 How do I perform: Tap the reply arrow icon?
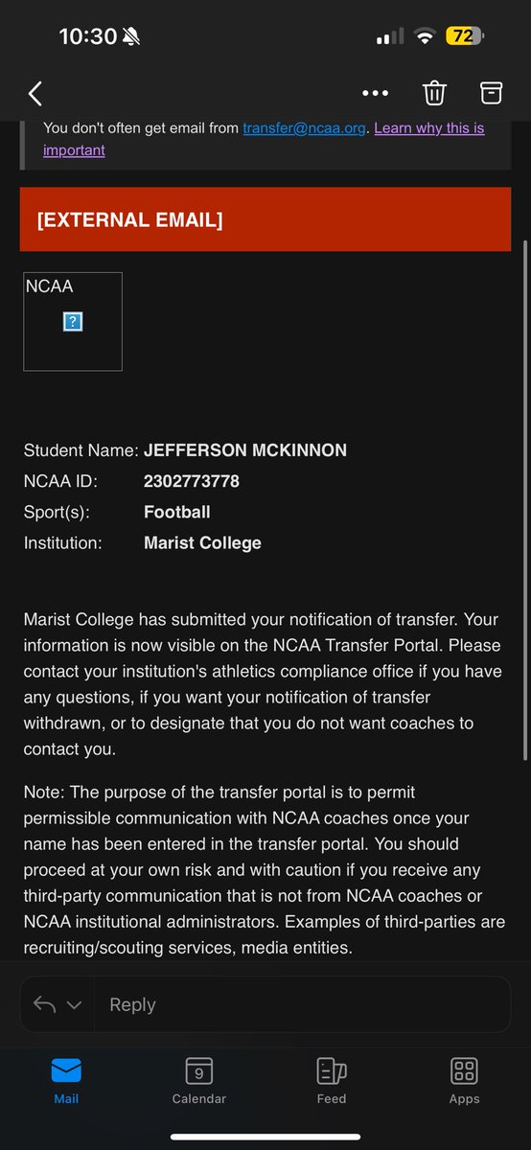(x=45, y=1004)
